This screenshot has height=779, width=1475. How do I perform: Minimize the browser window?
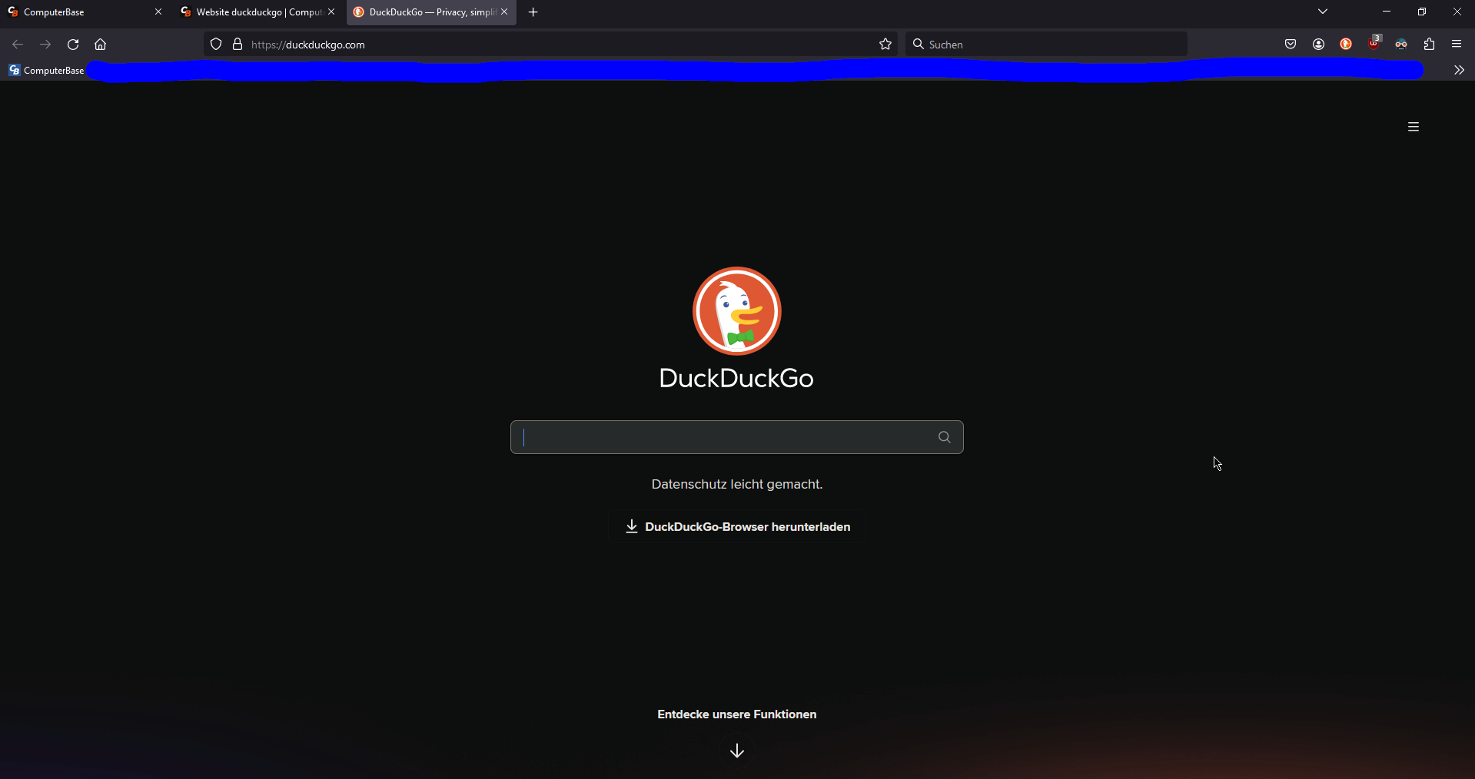1386,12
